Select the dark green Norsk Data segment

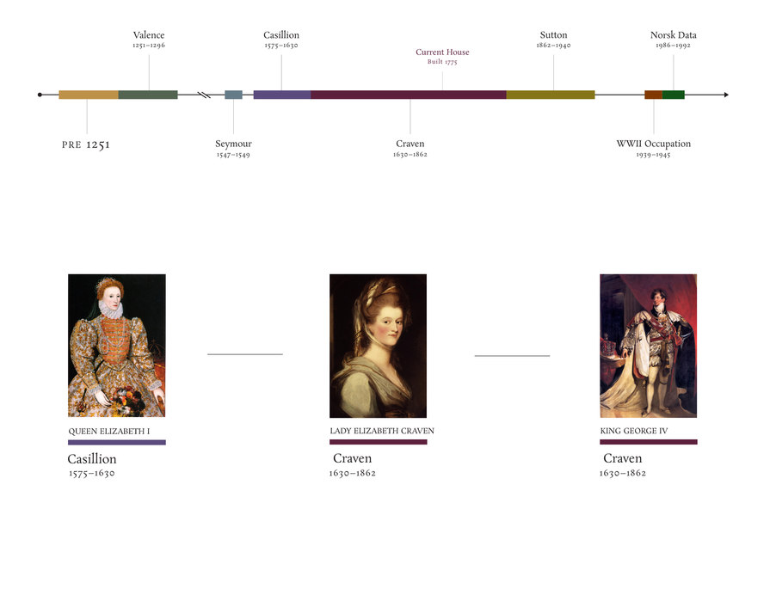point(674,95)
